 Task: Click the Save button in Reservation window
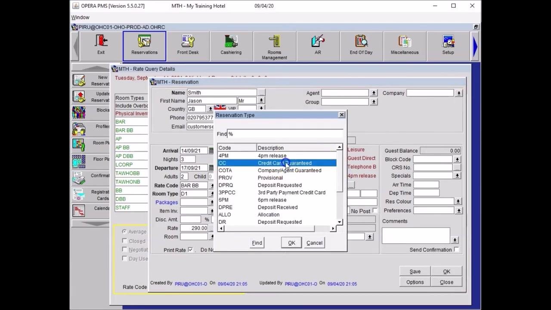415,272
